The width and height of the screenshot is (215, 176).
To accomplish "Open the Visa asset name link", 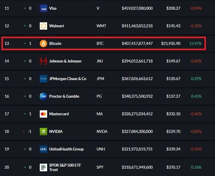I will coord(53,8).
